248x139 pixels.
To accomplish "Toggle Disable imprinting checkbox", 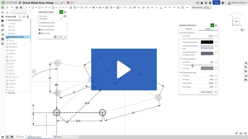I will pos(40,23).
